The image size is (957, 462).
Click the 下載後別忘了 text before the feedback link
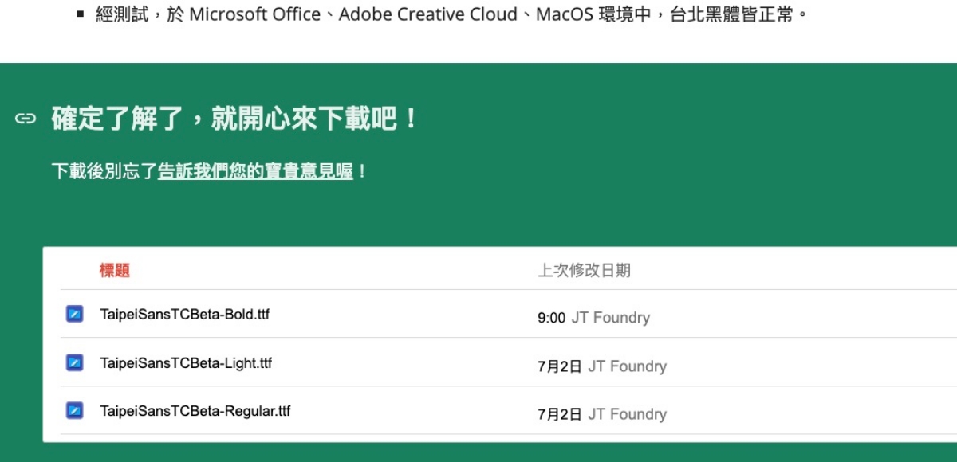click(x=104, y=171)
